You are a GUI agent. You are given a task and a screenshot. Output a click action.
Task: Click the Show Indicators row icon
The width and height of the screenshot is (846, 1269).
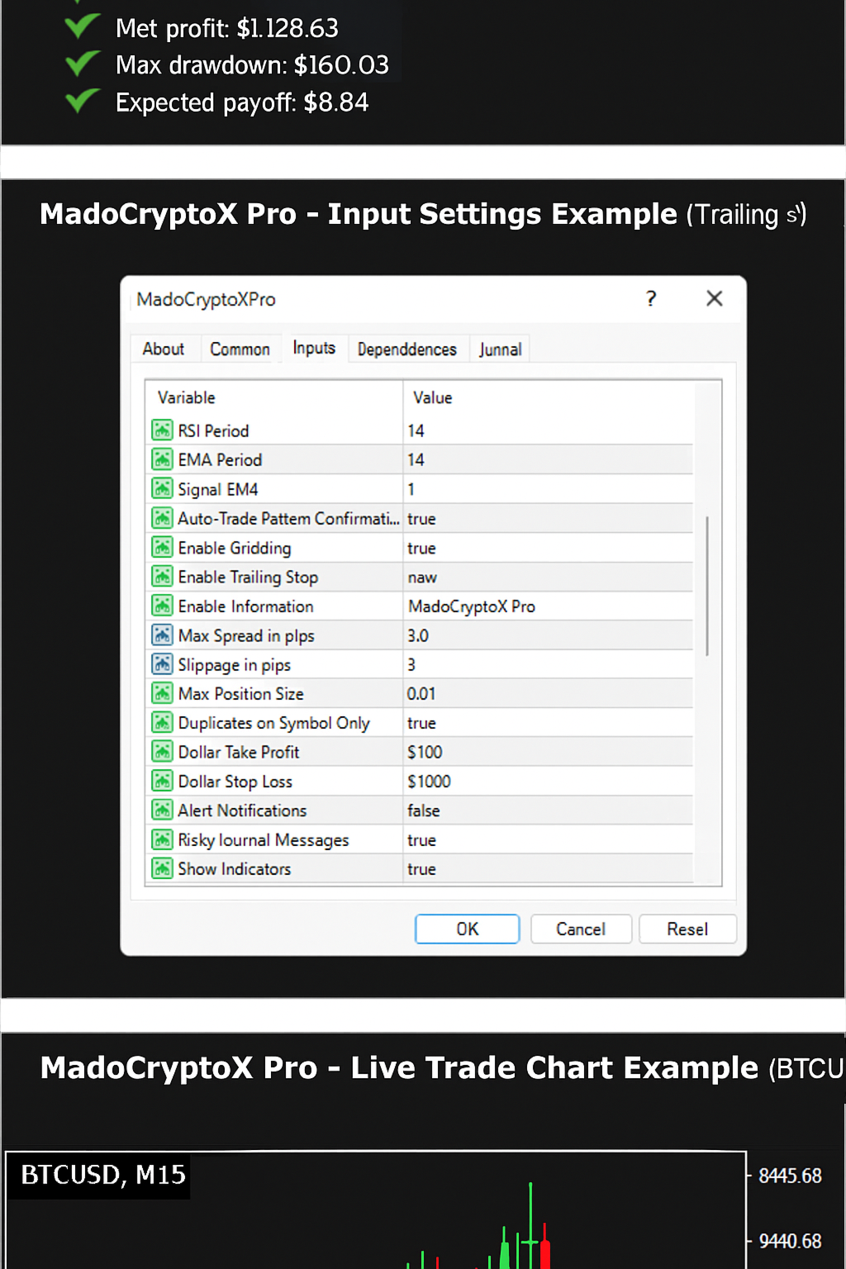click(x=162, y=868)
